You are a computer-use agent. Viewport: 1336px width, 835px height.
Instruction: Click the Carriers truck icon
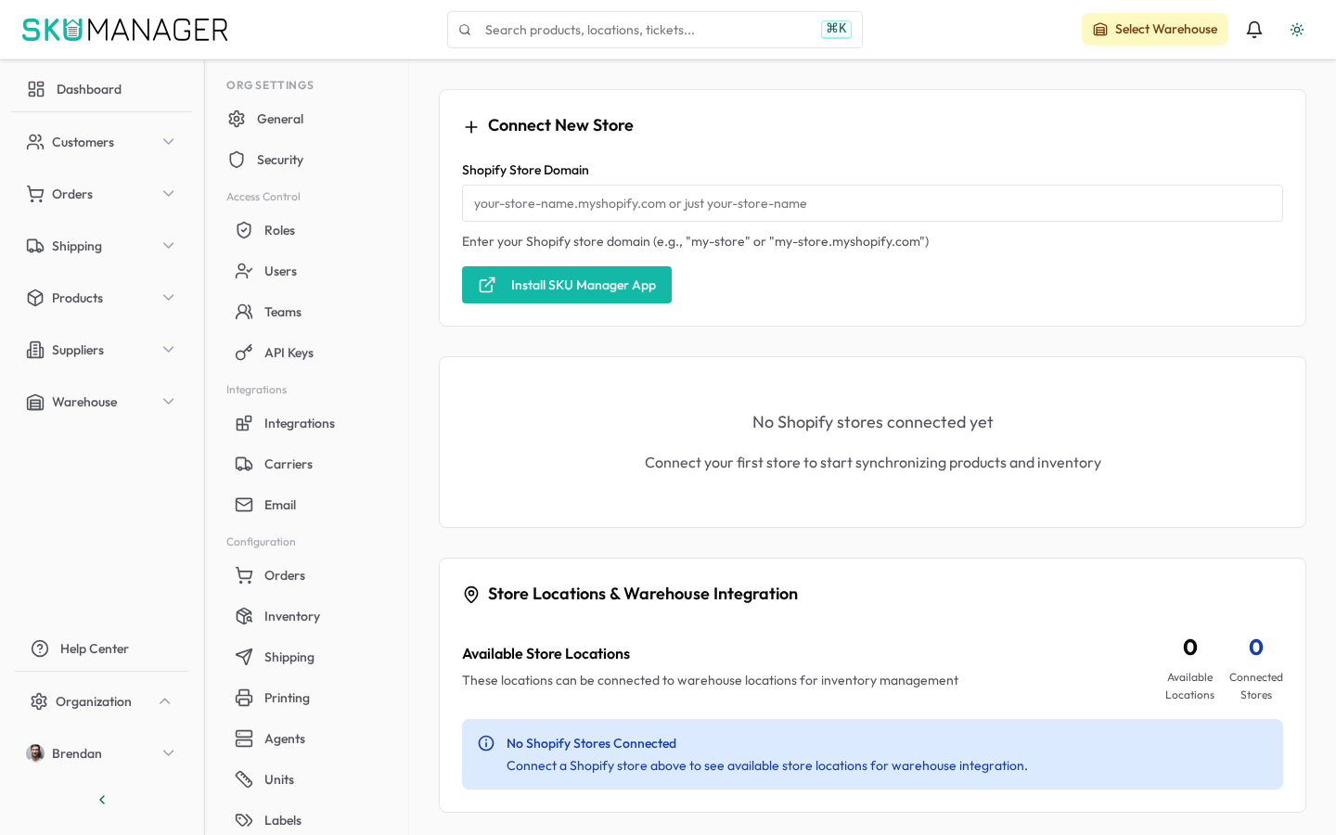click(x=244, y=464)
